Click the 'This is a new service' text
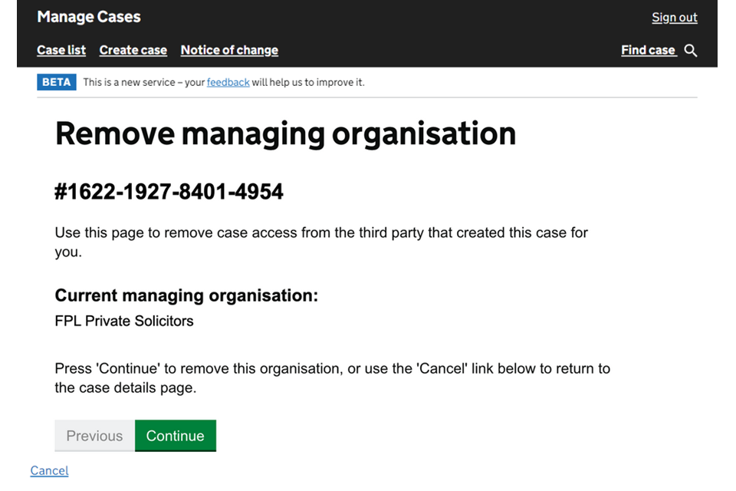 tap(144, 82)
